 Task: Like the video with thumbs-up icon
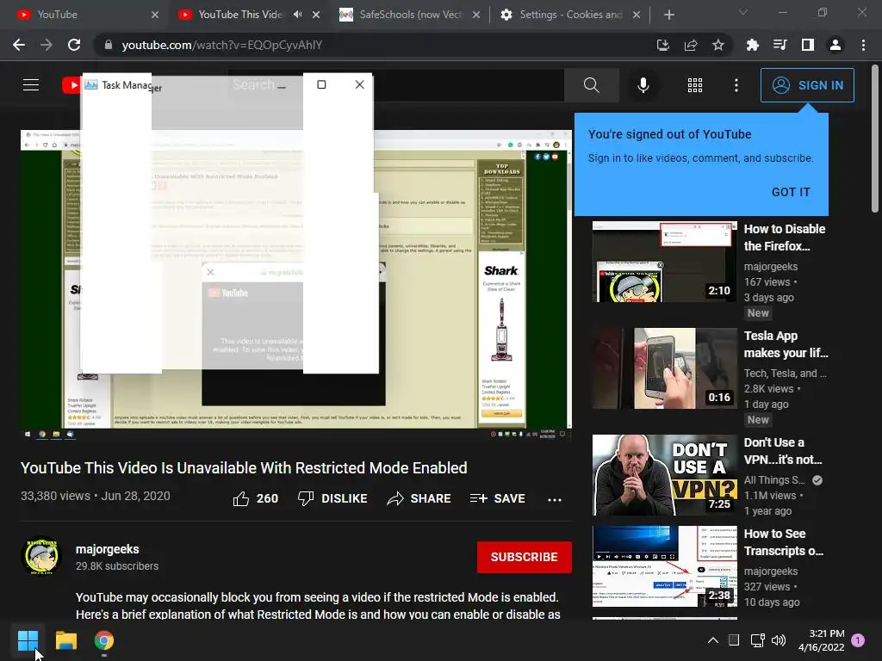coord(255,498)
